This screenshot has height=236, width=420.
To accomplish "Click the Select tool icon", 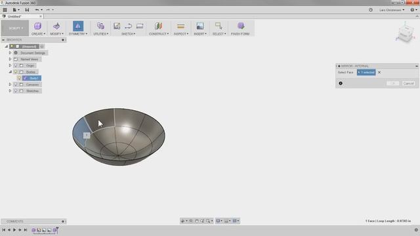I will point(219,26).
